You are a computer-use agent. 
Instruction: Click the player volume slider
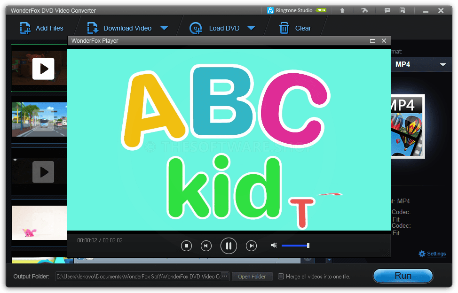(295, 246)
